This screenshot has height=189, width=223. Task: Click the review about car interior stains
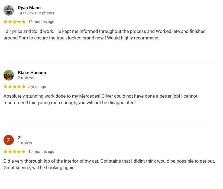tap(109, 164)
